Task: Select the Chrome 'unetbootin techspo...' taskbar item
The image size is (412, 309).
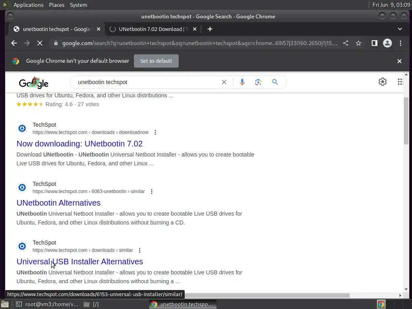Action: click(x=183, y=304)
